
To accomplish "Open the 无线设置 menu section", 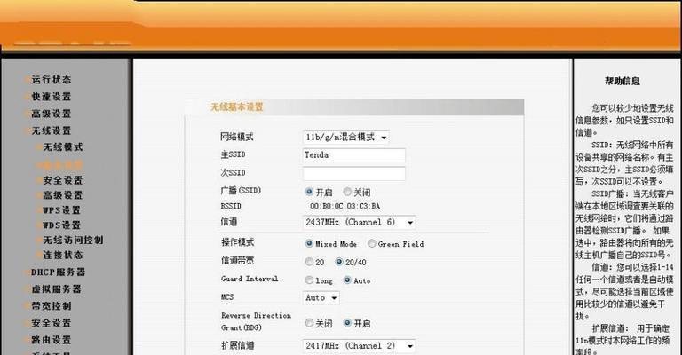I will (x=51, y=130).
